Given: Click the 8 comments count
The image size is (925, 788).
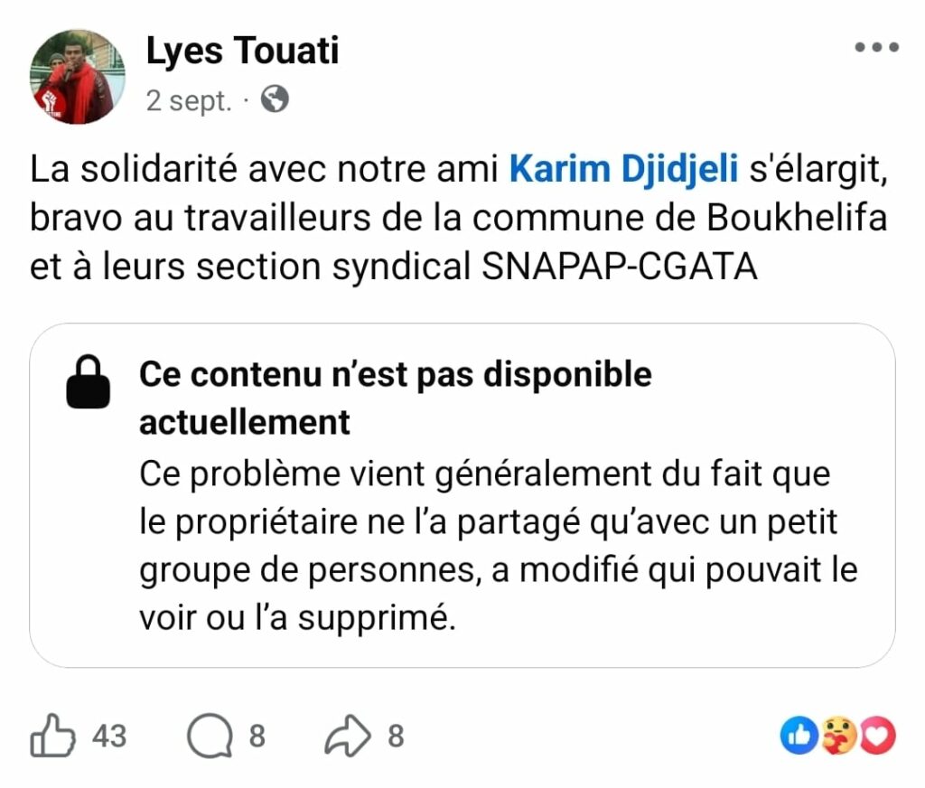Looking at the screenshot, I should click(257, 736).
